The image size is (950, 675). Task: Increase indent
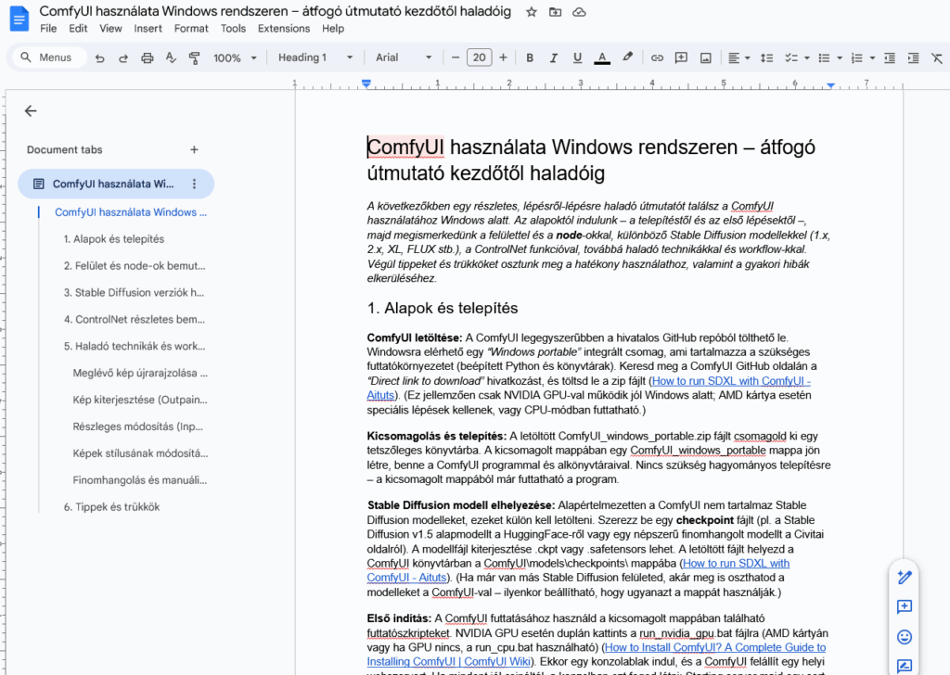tap(913, 58)
